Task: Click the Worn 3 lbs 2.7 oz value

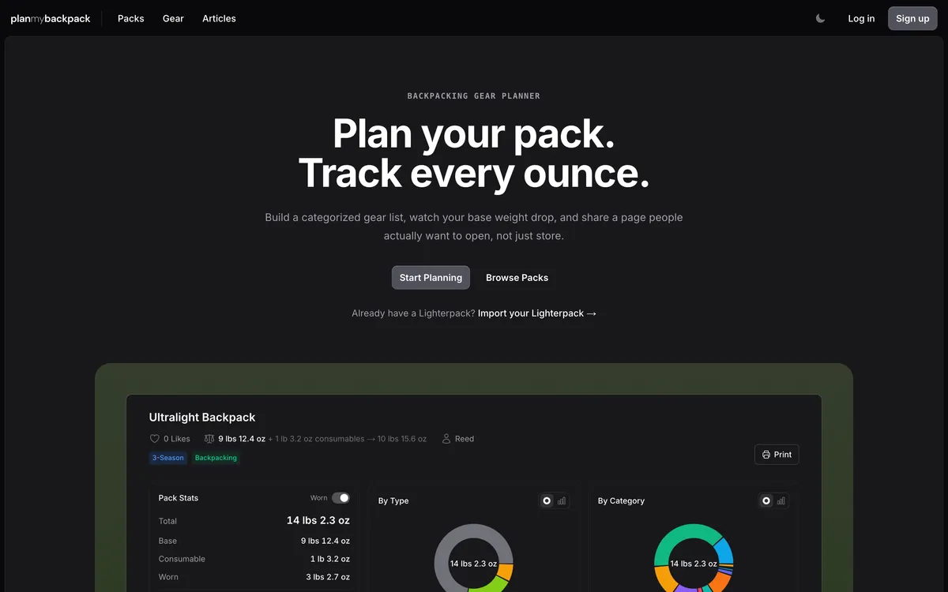Action: (328, 577)
